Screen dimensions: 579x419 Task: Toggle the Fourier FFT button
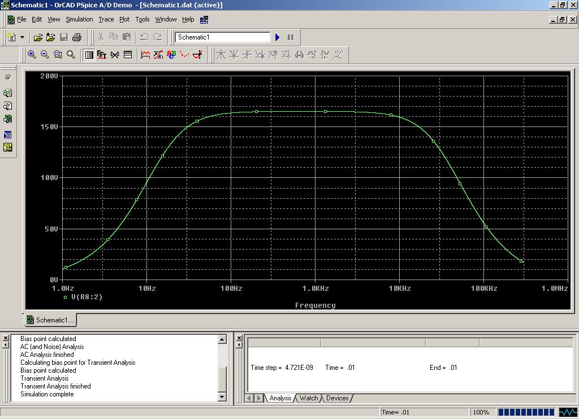pos(102,55)
